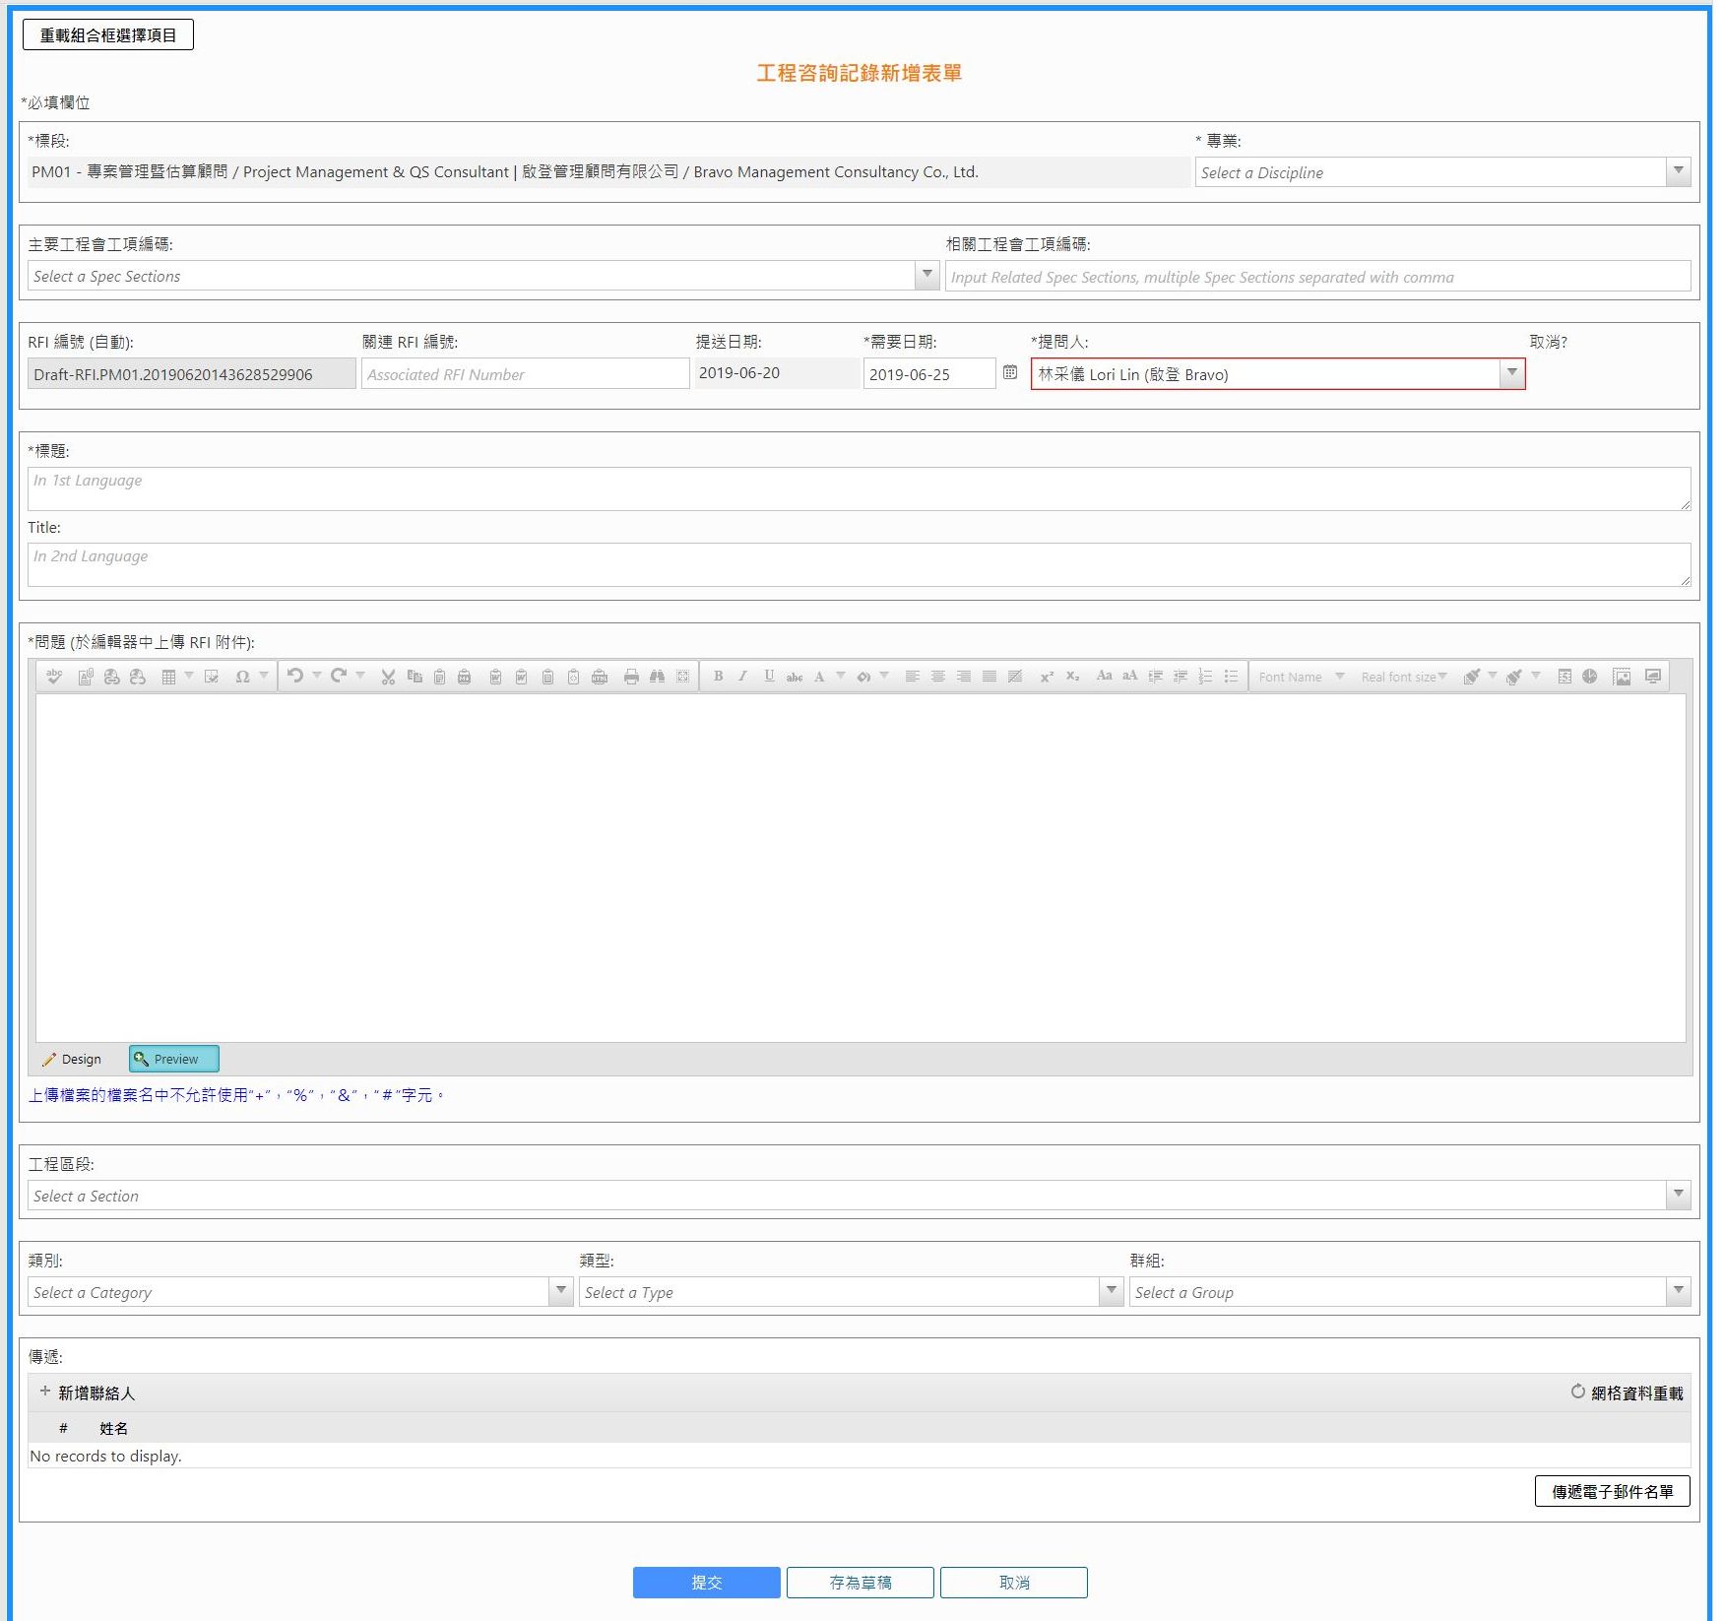
Task: Insert a symbol using the Omega icon
Action: tap(242, 677)
